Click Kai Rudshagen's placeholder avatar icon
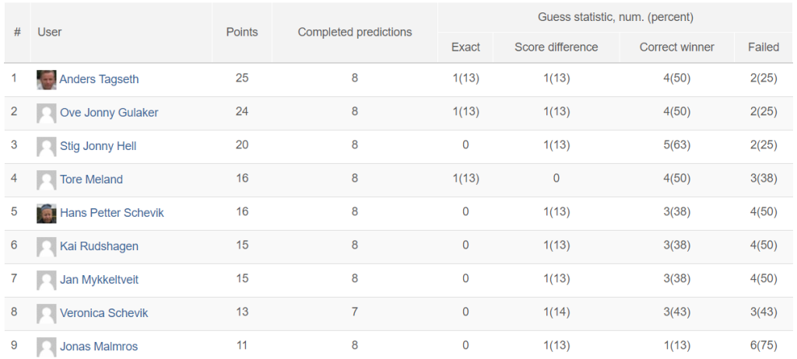Screen dimensions: 797x359 pyautogui.click(x=46, y=247)
